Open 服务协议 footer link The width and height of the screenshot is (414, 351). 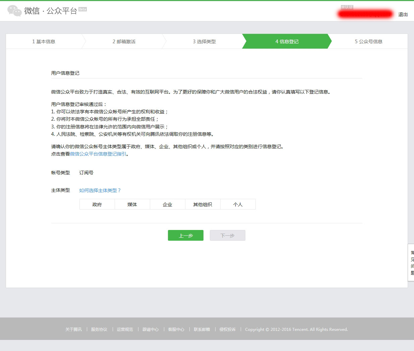pyautogui.click(x=99, y=330)
